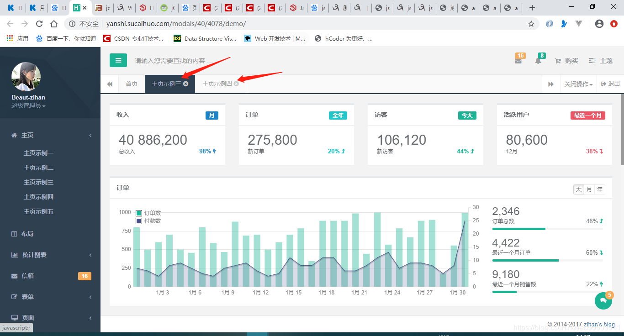Toggle the 订单数 legend swatch

coord(139,213)
